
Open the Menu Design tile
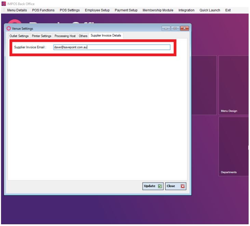pos(234,85)
